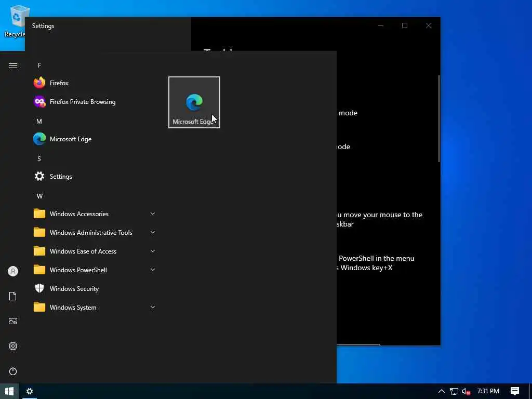This screenshot has width=532, height=399.
Task: Open Documents from Start sidebar
Action: pyautogui.click(x=13, y=296)
